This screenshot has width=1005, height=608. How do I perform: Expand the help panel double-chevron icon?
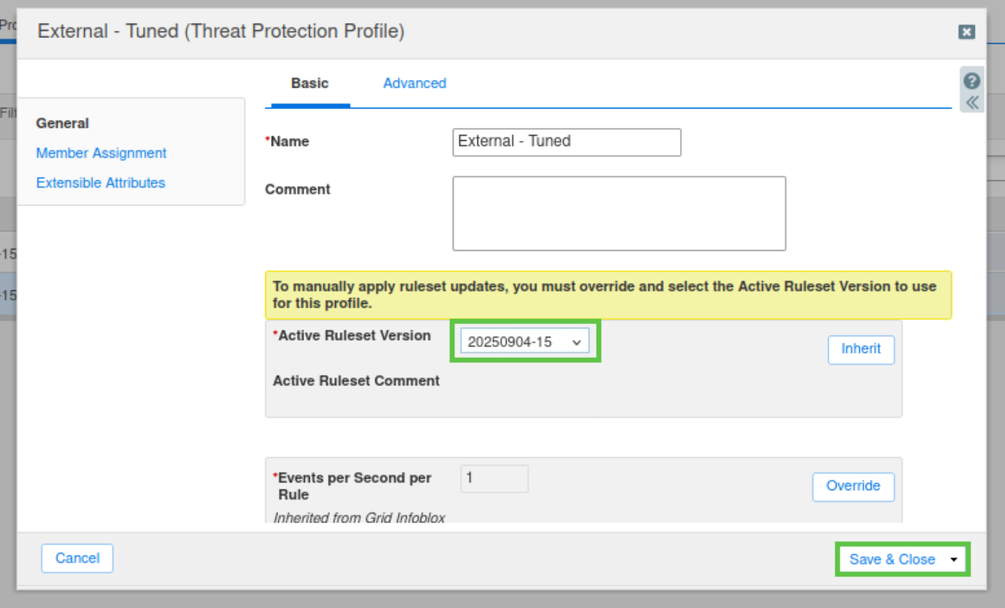pos(972,103)
